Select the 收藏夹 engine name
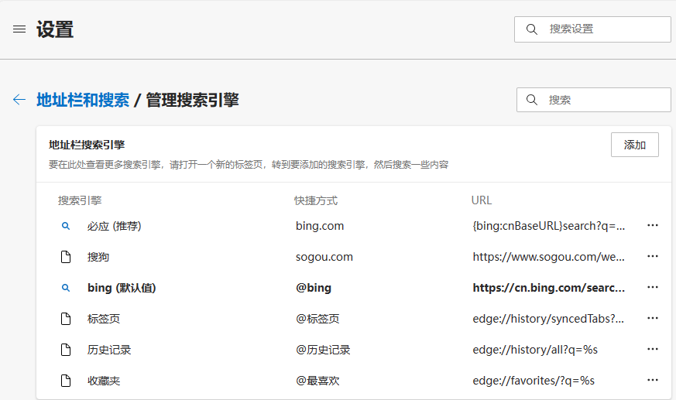The image size is (676, 400). (104, 381)
